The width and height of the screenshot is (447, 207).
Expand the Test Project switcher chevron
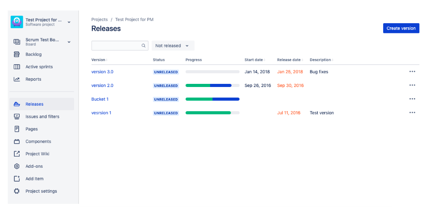pyautogui.click(x=69, y=22)
